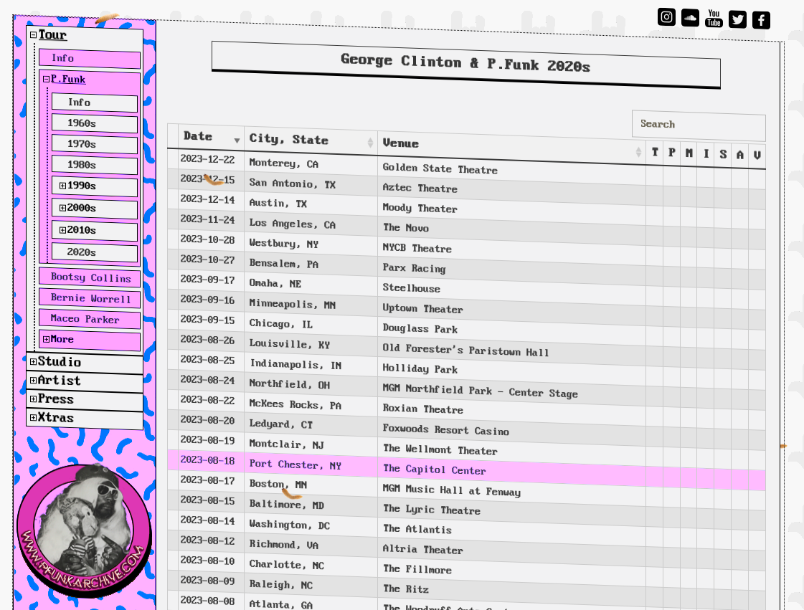Screen dimensions: 804x610
Task: Sort table by Venue column
Action: coord(511,146)
